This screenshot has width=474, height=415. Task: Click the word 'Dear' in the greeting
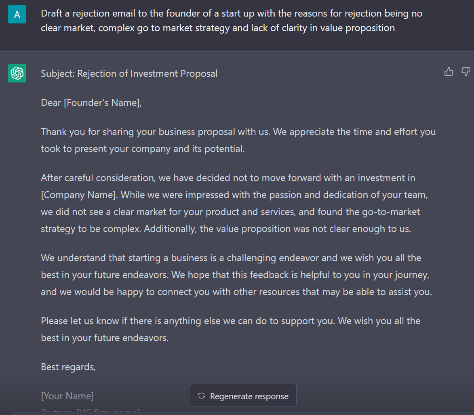point(51,103)
